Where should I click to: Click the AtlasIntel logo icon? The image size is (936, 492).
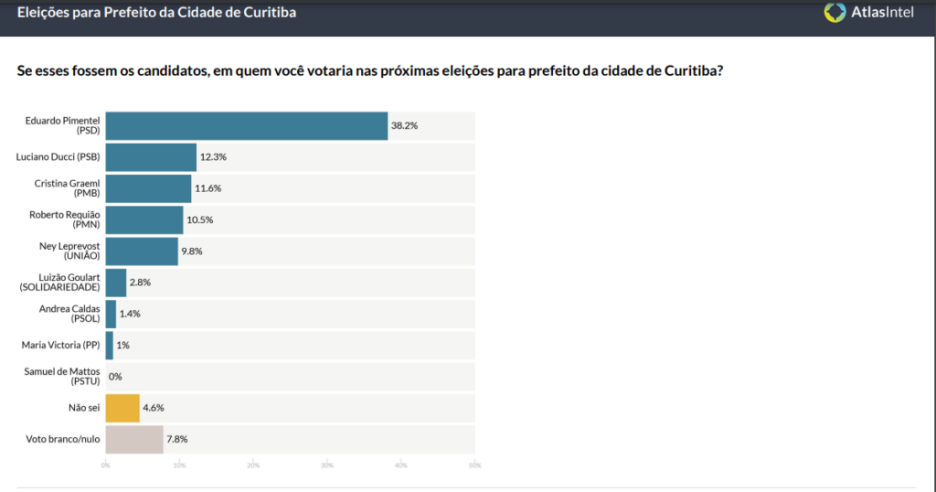[x=835, y=12]
